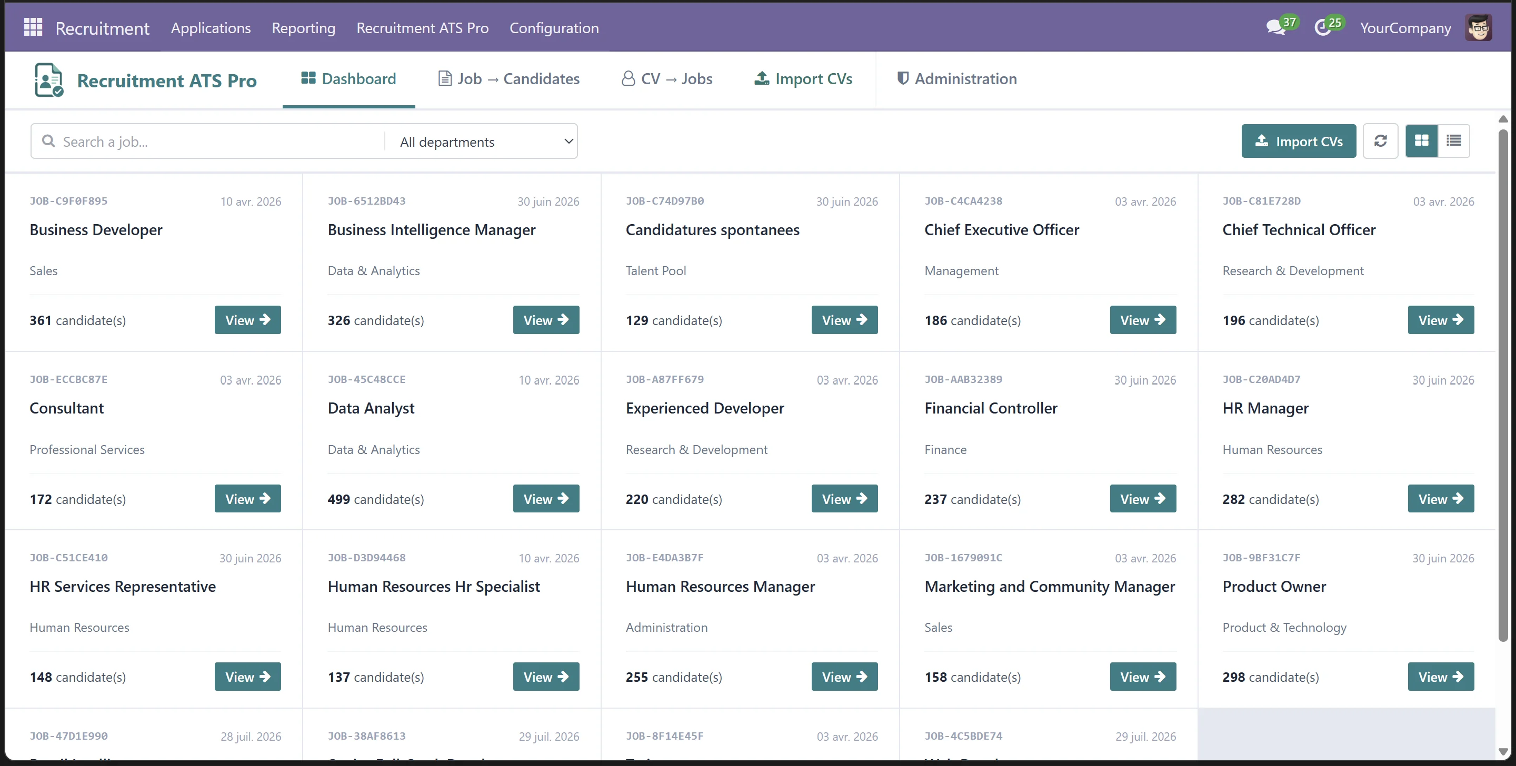The width and height of the screenshot is (1516, 766).
Task: Open the Configuration menu
Action: point(554,28)
